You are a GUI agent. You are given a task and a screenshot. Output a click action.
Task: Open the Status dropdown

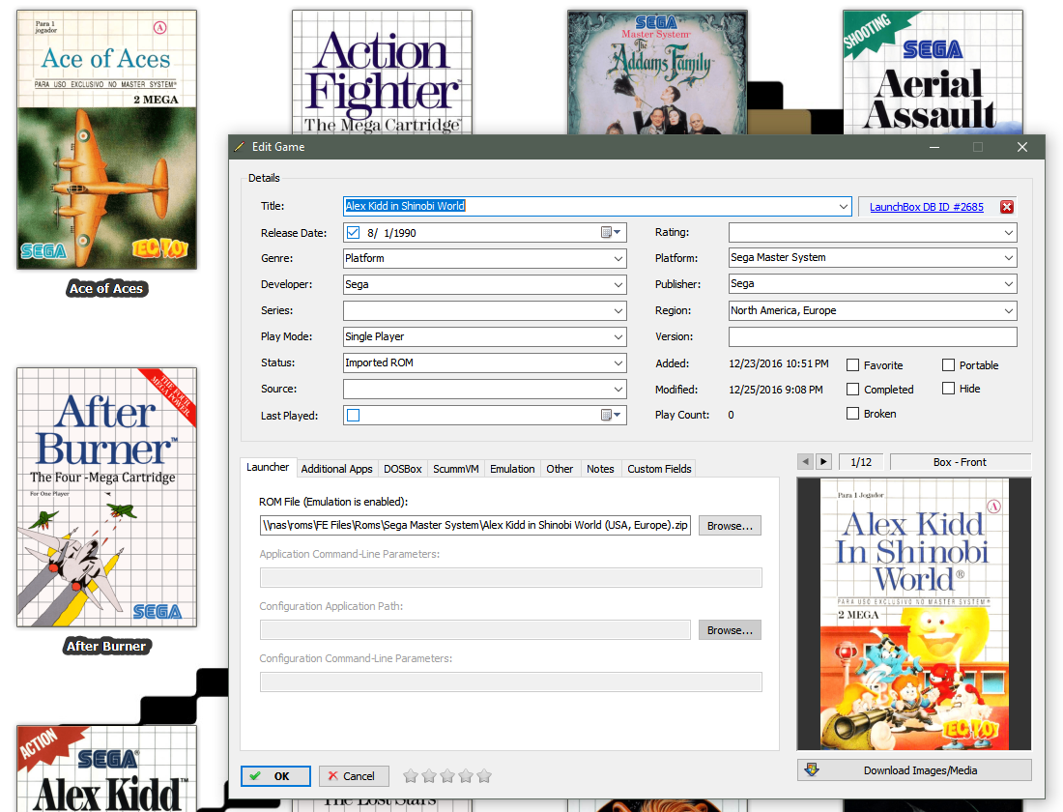[x=618, y=362]
